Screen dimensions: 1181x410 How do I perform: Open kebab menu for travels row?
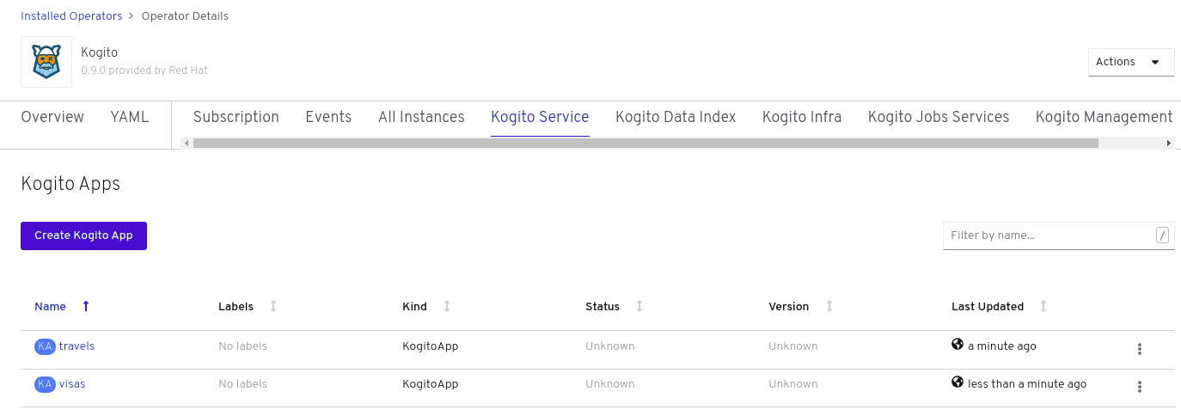[1140, 349]
